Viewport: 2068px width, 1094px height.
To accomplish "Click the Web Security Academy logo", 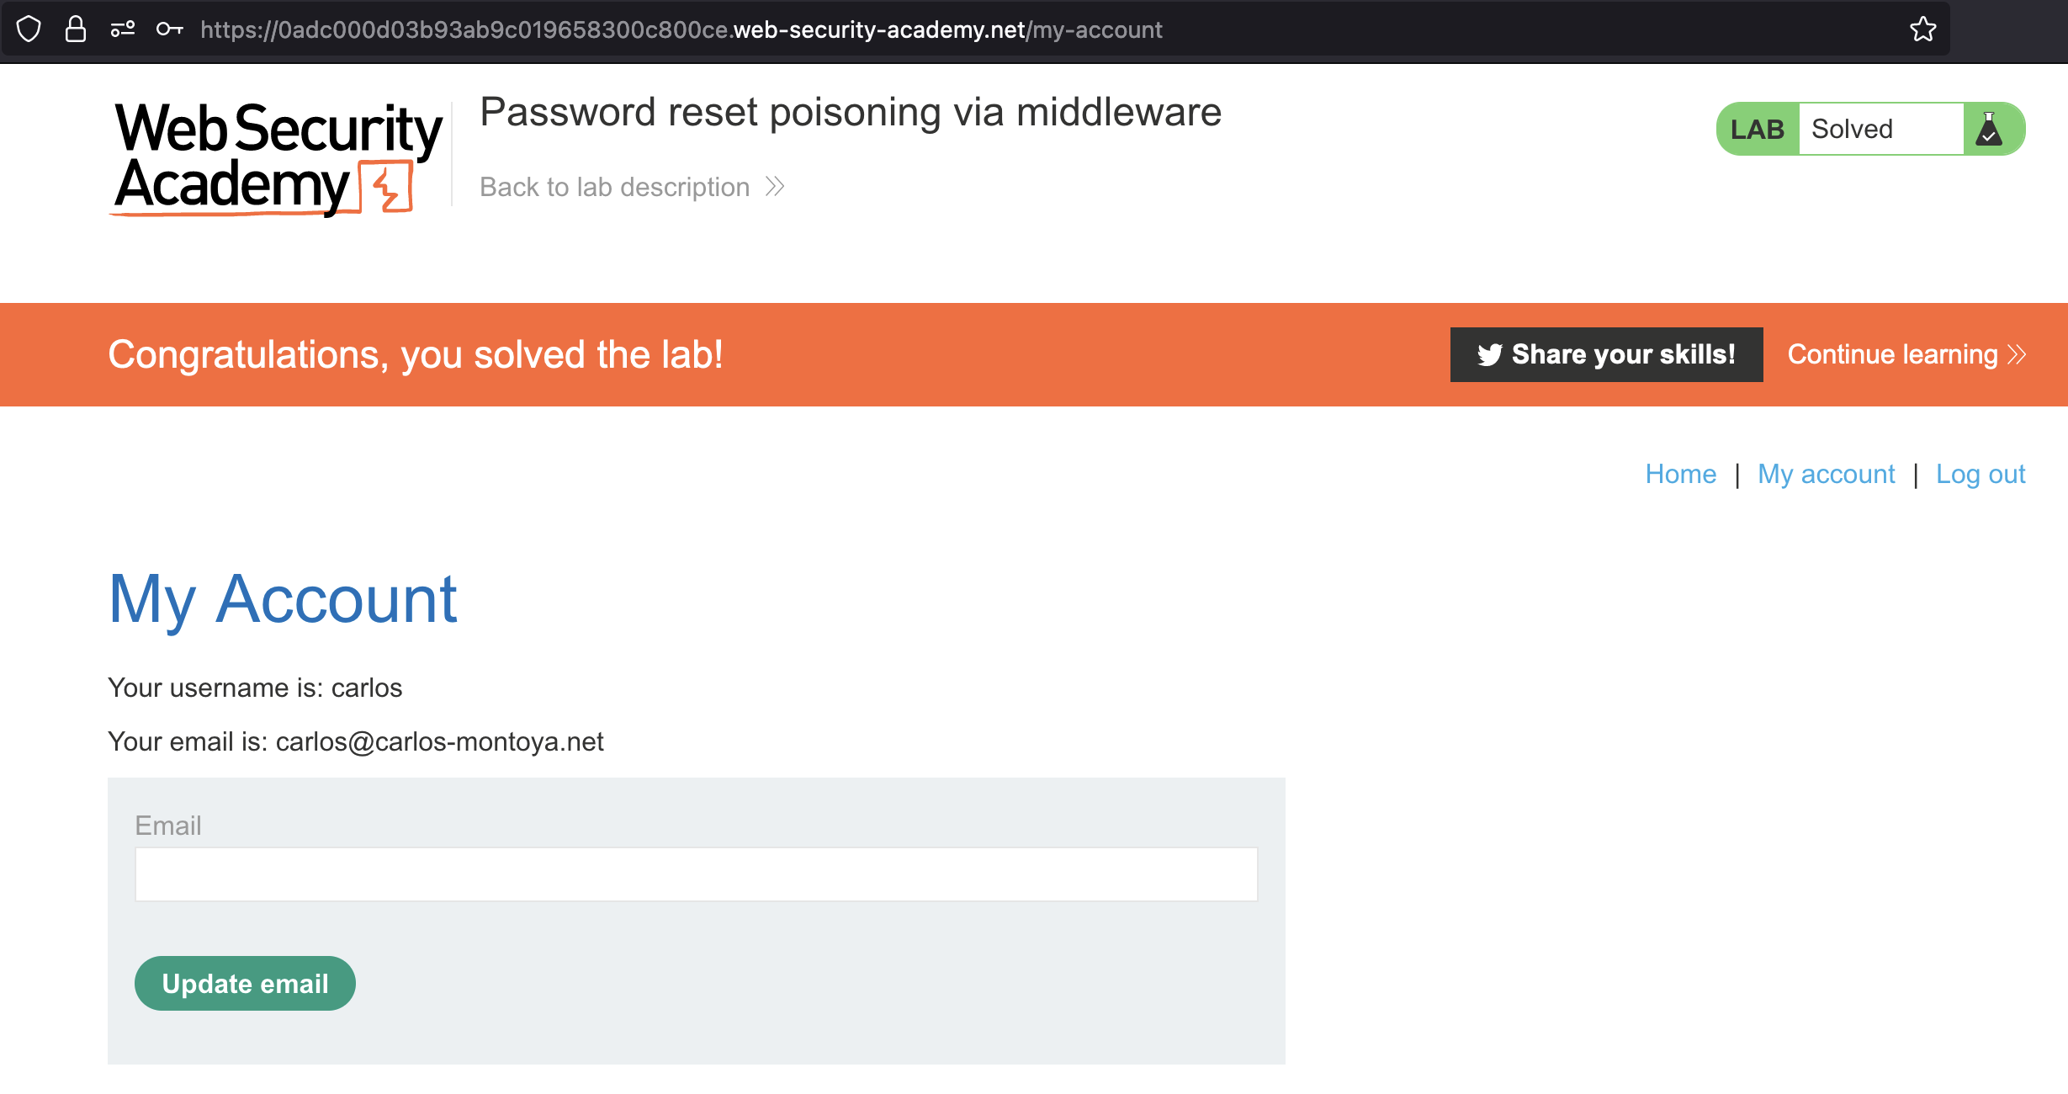I will pos(278,157).
